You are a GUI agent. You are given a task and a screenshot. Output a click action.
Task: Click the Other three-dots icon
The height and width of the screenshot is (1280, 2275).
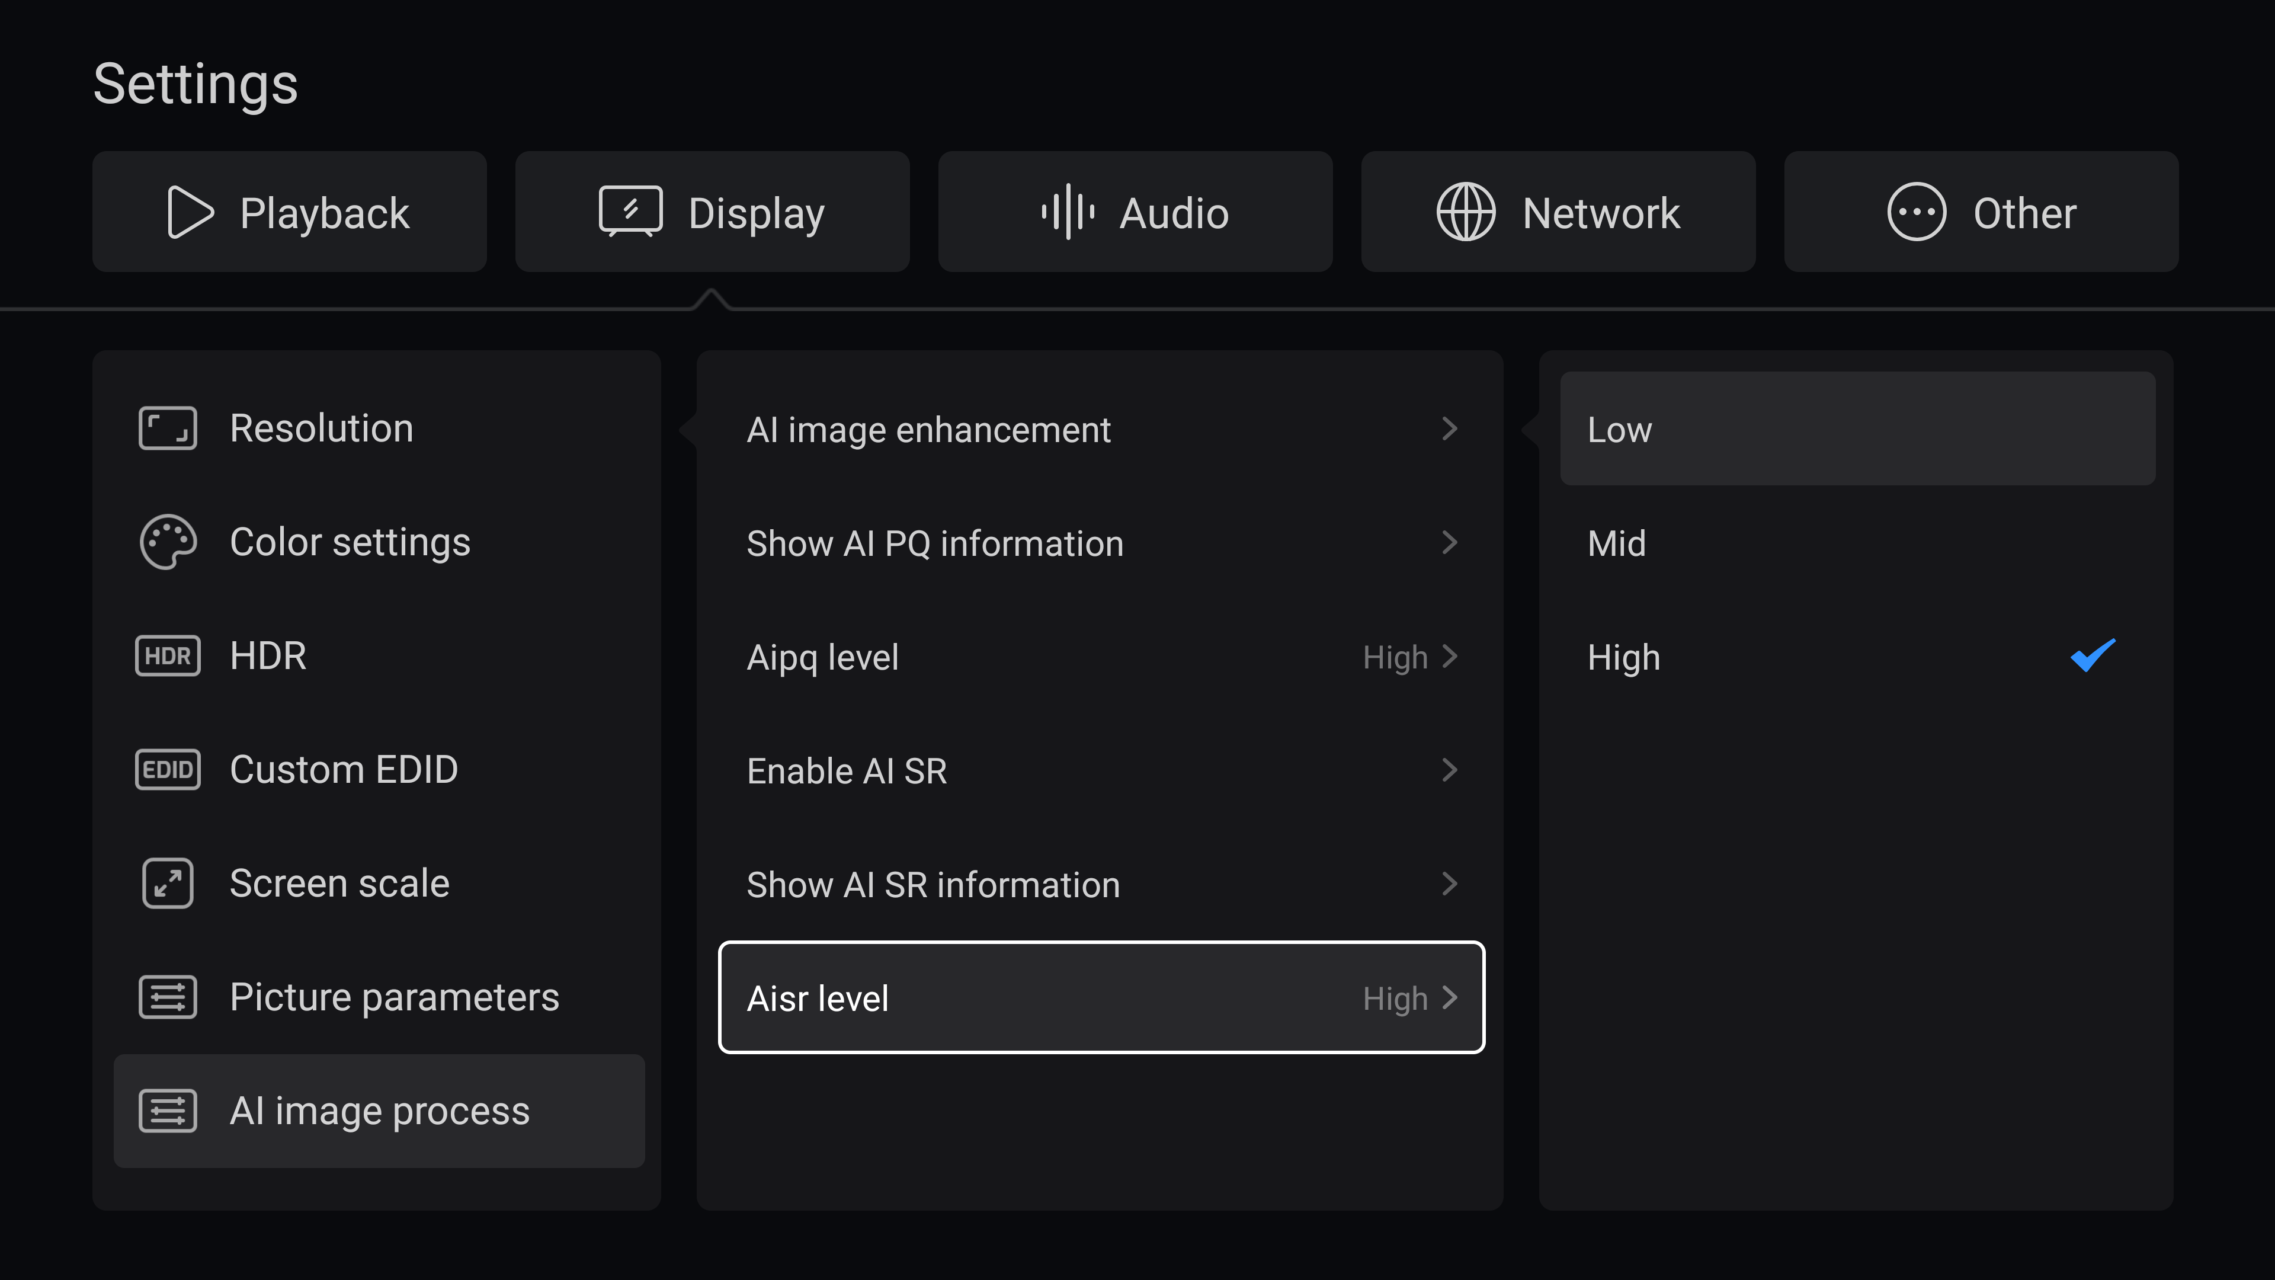pyautogui.click(x=1915, y=212)
